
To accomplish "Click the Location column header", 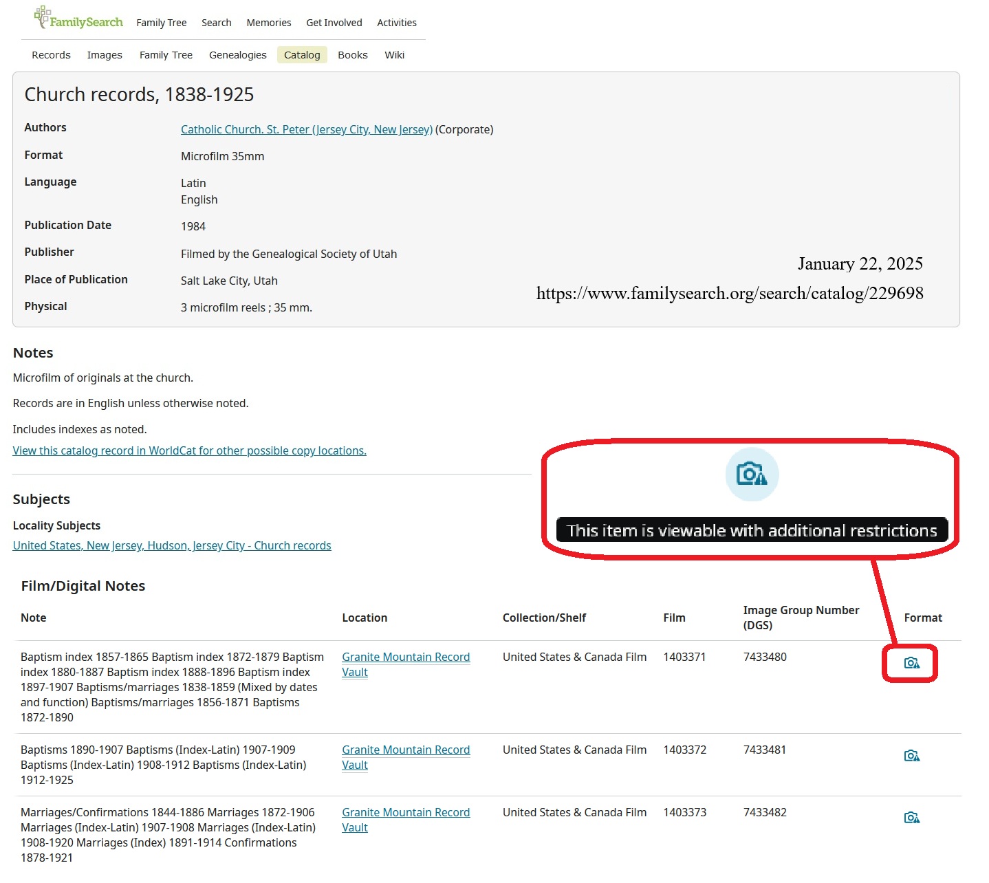I will tap(365, 618).
